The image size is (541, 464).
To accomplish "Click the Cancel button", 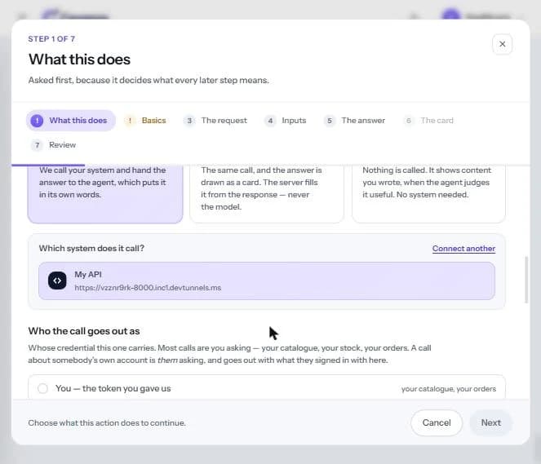I will (x=437, y=423).
